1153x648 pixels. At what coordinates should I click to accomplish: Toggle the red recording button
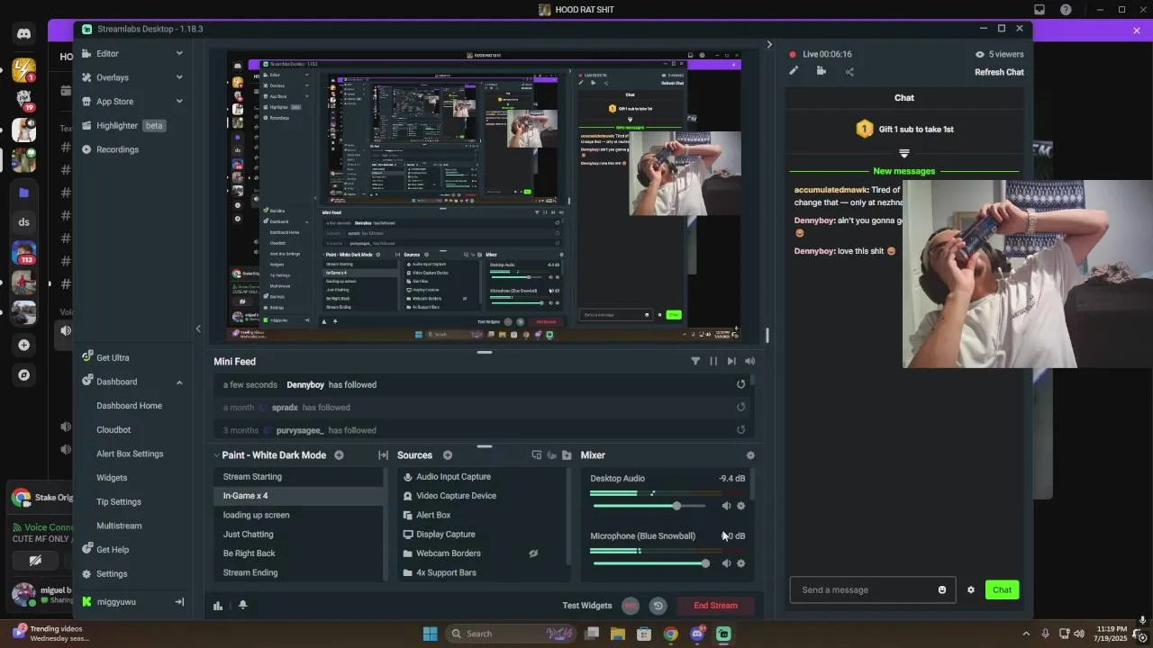tap(631, 606)
